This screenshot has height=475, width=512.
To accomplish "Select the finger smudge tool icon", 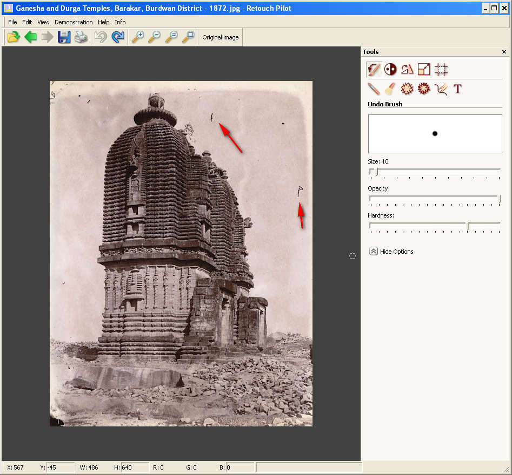I will (441, 89).
